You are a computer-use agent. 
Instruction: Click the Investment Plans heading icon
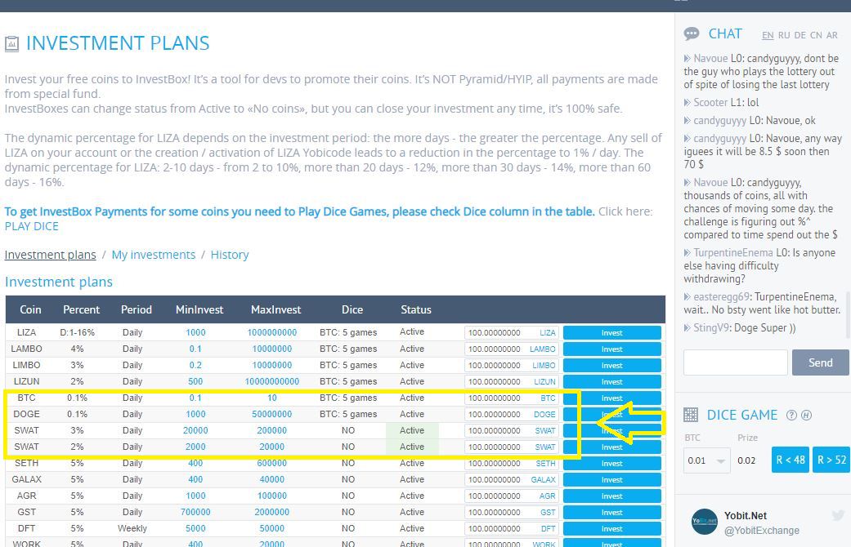pyautogui.click(x=11, y=43)
